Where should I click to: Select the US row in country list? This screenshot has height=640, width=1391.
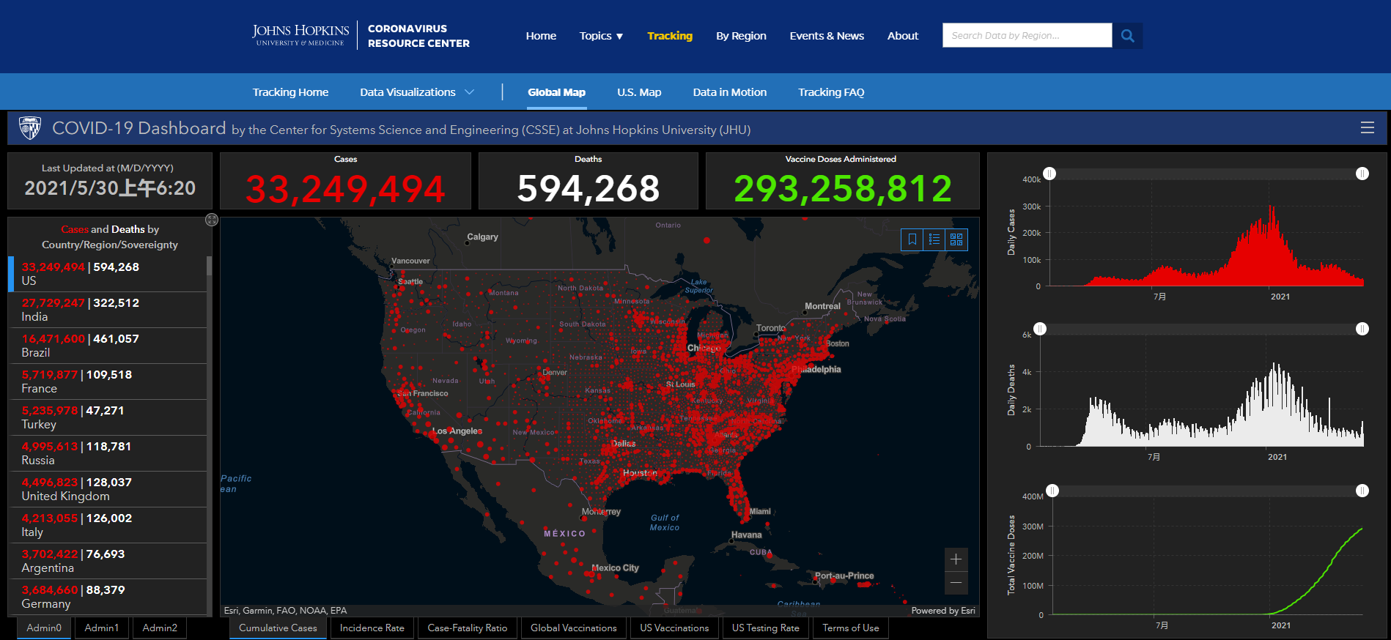pyautogui.click(x=108, y=274)
